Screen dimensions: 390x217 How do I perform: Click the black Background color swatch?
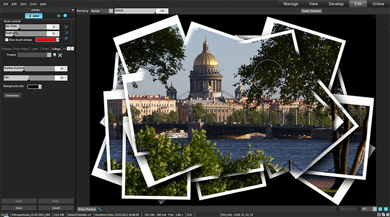[33, 87]
